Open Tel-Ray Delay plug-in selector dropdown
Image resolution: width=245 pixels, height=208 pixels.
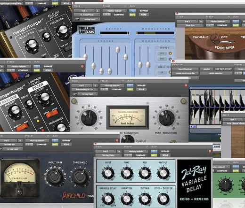coord(108,155)
